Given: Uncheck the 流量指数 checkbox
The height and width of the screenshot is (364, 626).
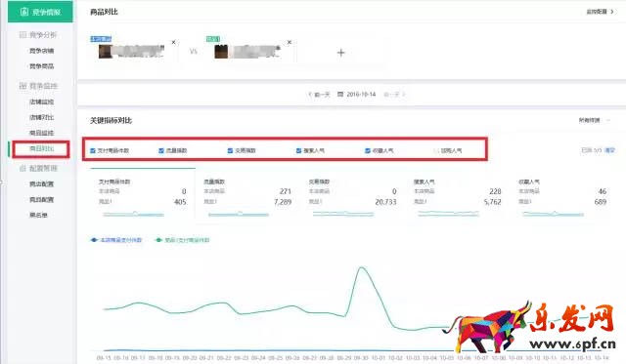Looking at the screenshot, I should 161,150.
